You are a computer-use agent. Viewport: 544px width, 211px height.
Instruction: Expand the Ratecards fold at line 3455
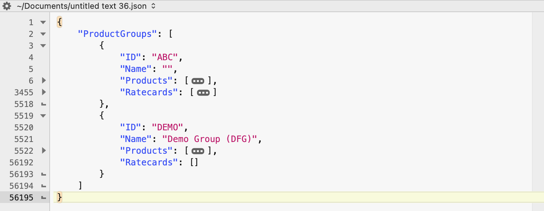coord(43,92)
